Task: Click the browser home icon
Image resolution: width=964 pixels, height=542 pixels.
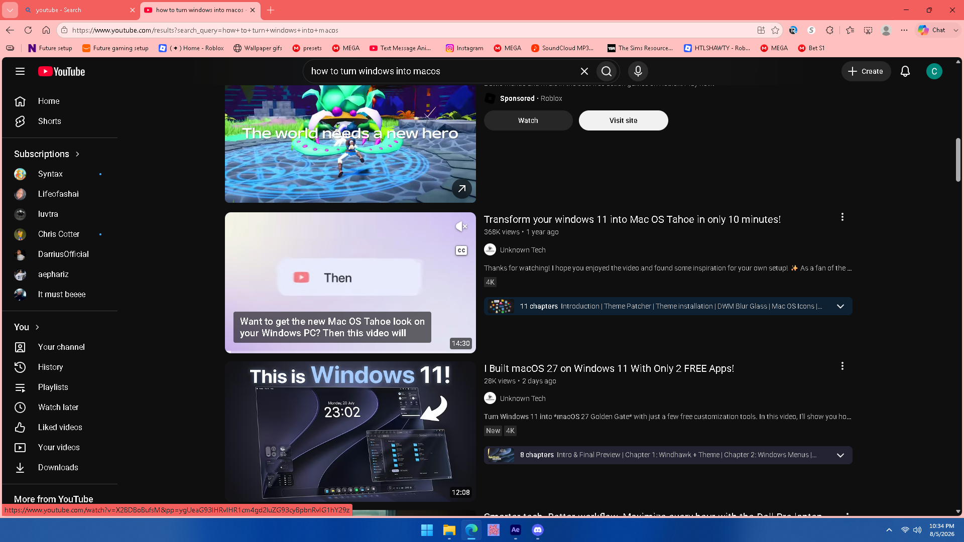Action: (x=46, y=30)
